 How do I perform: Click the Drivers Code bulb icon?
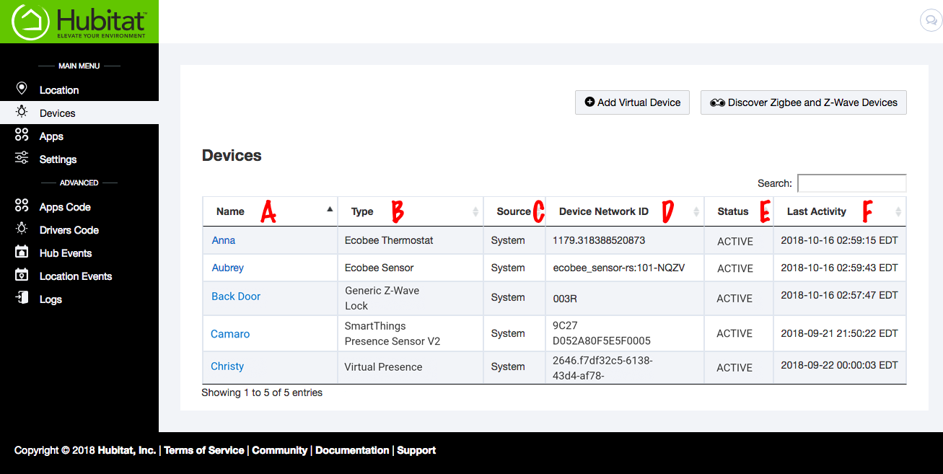tap(22, 229)
